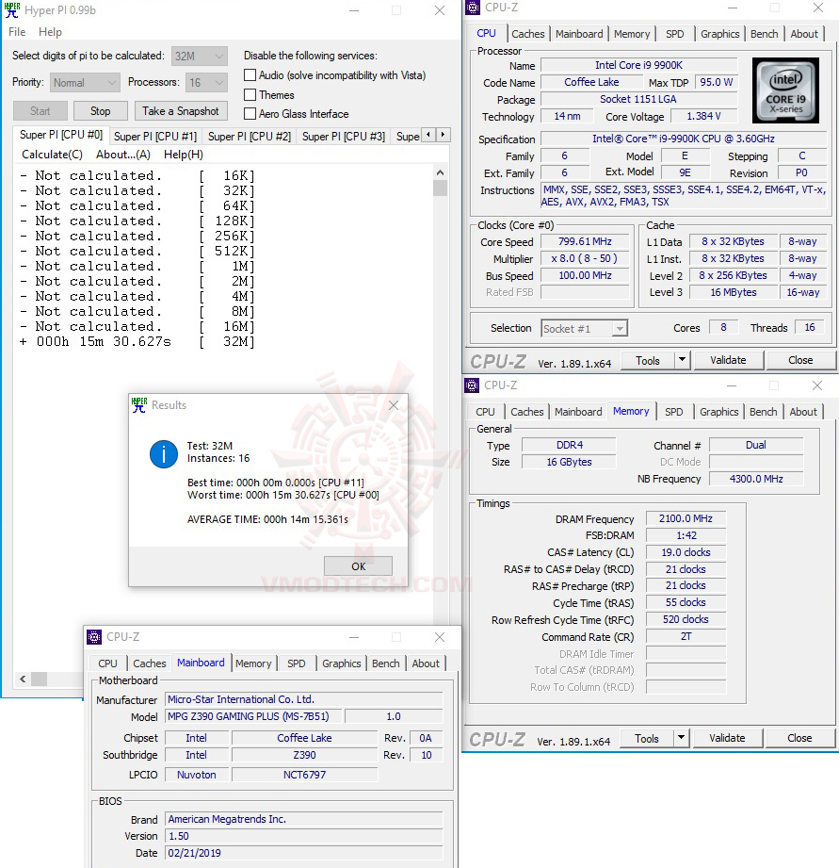
Task: Click the vertical scrollbar thumb in Hyper PI log
Action: point(441,188)
